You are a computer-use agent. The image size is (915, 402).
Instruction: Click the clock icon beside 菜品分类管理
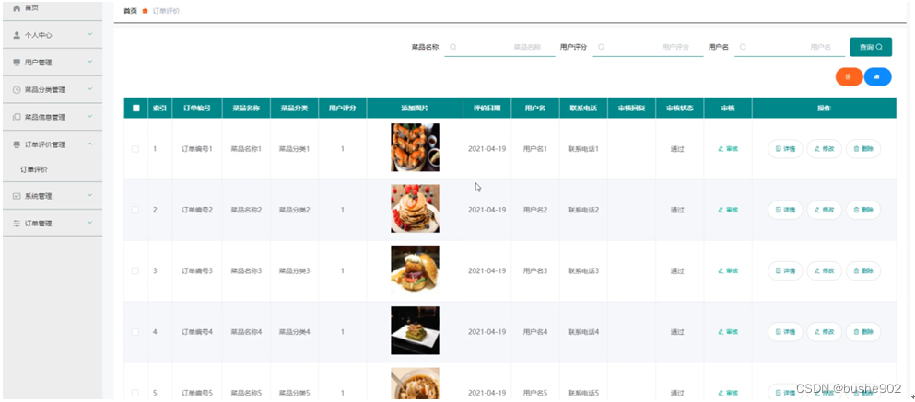(17, 90)
